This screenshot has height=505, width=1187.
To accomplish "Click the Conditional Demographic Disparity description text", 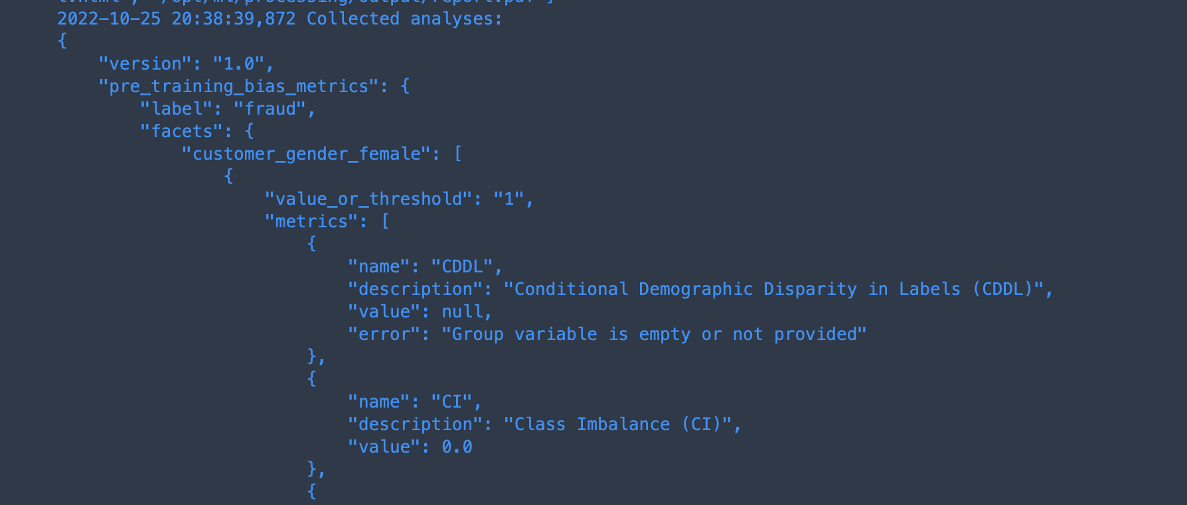I will [x=773, y=289].
